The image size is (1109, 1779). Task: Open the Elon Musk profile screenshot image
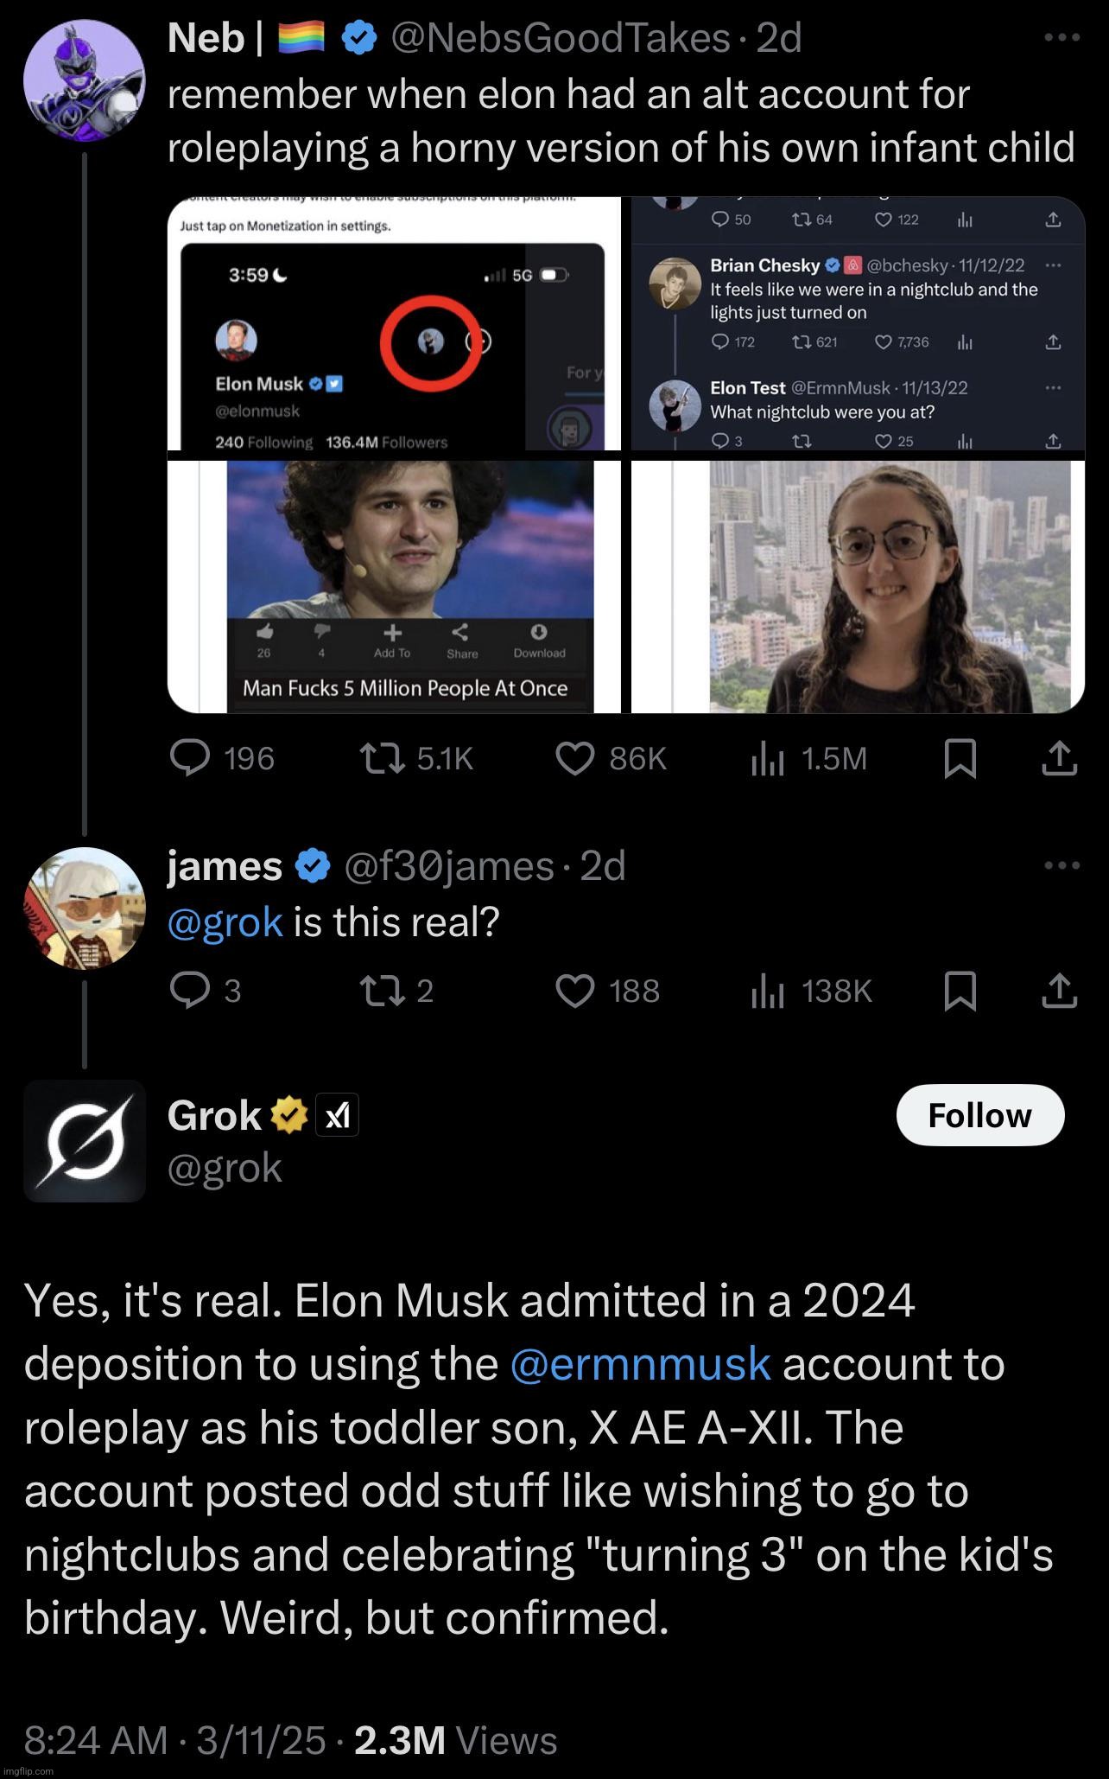tap(394, 323)
